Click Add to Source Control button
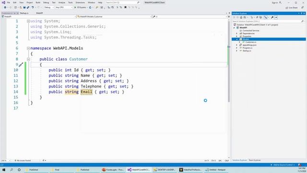This screenshot has height=173, width=307. [x=283, y=165]
